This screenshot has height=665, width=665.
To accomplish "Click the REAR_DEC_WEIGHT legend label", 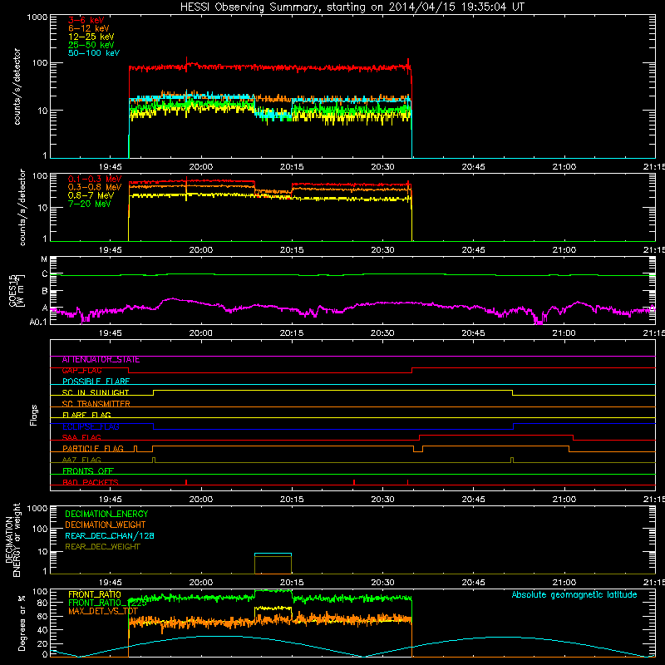I will point(102,547).
